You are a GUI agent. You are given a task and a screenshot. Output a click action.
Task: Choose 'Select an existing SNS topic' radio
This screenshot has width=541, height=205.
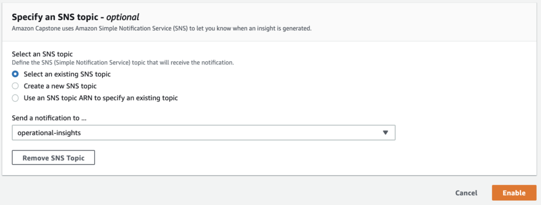click(15, 74)
